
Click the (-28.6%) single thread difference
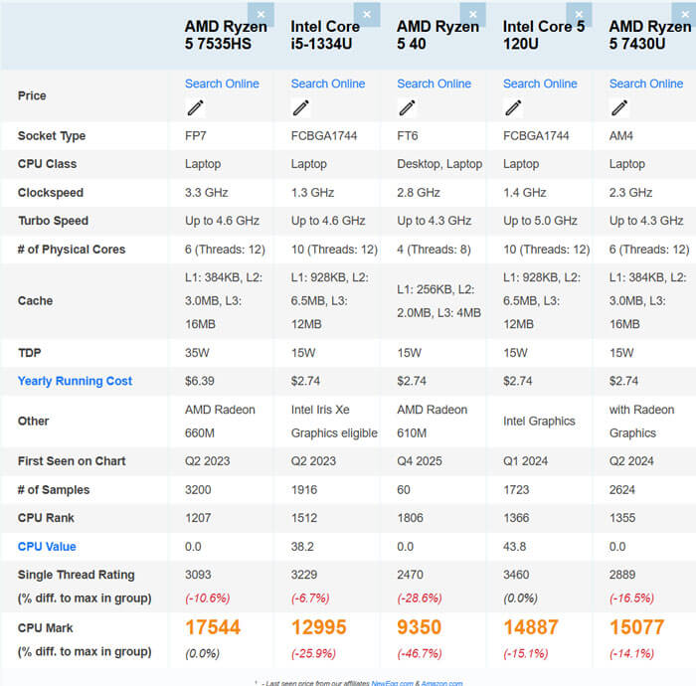(x=420, y=599)
